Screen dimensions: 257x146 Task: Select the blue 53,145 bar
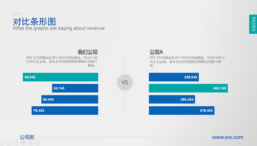[75, 88]
